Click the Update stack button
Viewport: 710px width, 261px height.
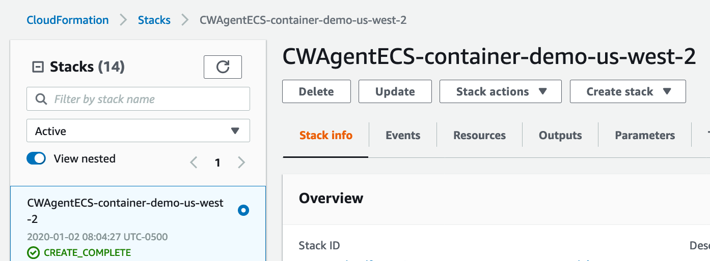pos(395,91)
